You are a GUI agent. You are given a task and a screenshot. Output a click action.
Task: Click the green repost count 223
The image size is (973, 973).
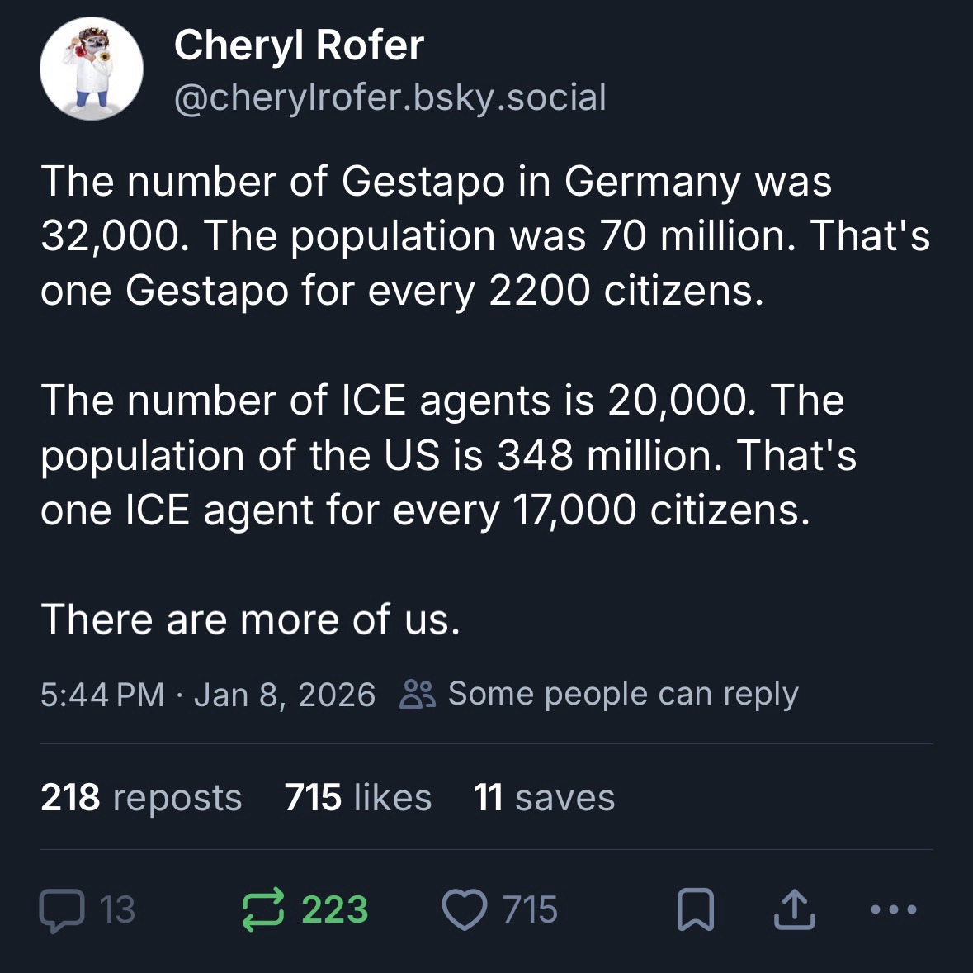coord(334,910)
